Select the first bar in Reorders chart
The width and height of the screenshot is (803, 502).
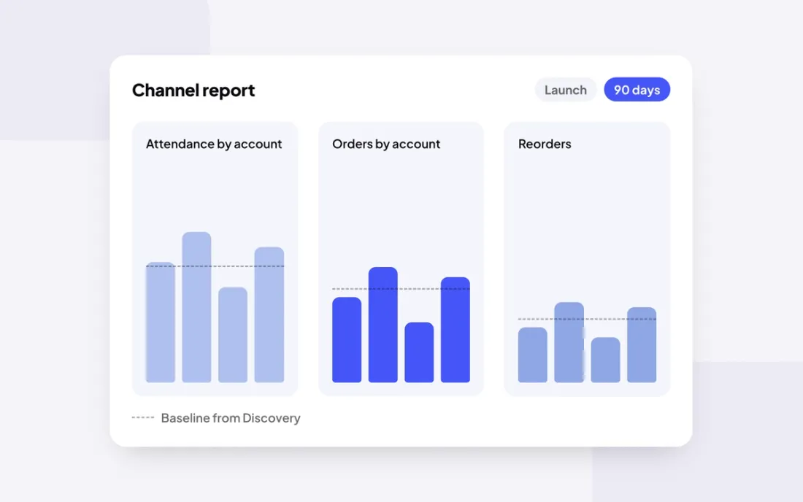point(533,355)
